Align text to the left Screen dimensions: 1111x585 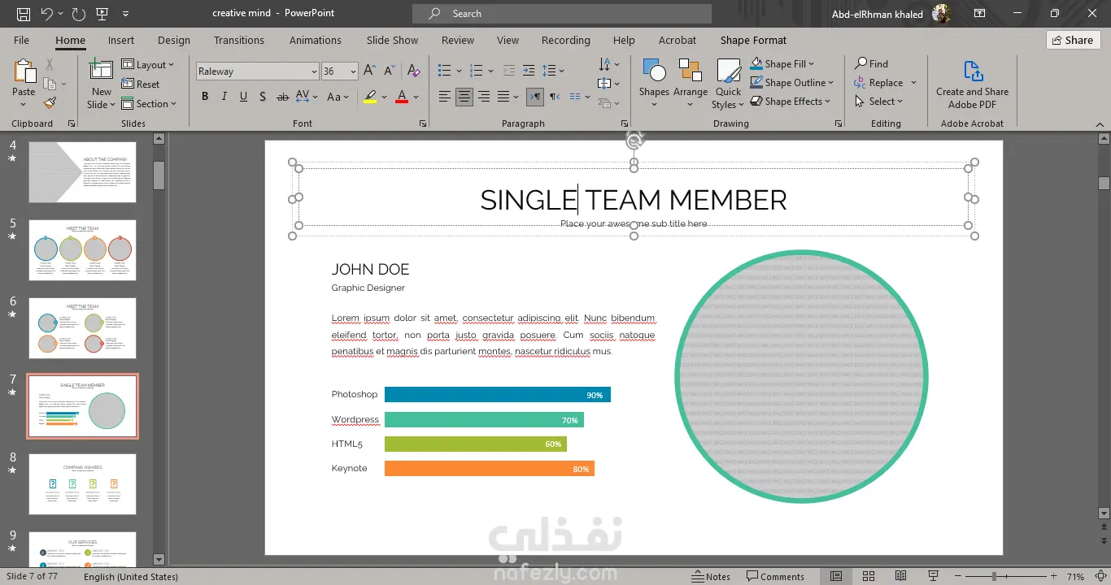tap(444, 97)
